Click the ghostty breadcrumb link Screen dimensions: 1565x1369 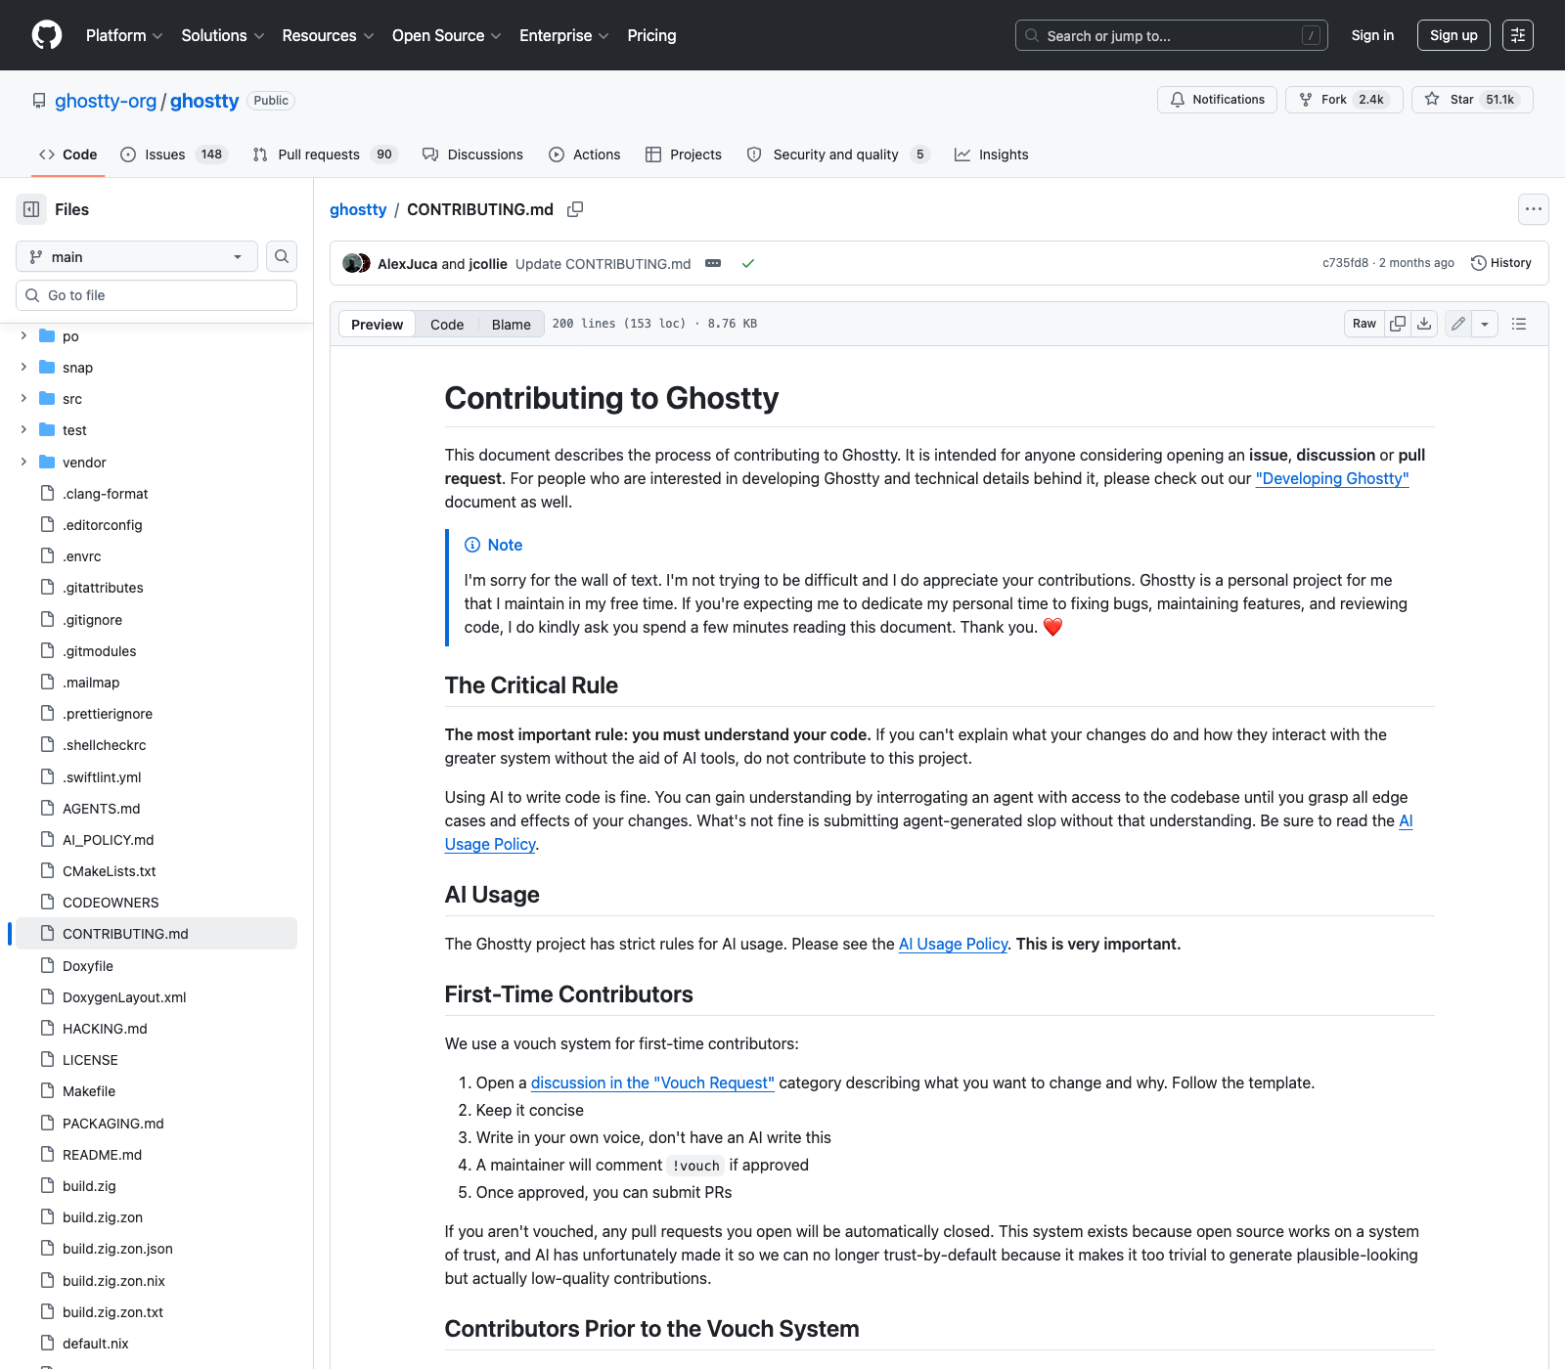pyautogui.click(x=358, y=209)
